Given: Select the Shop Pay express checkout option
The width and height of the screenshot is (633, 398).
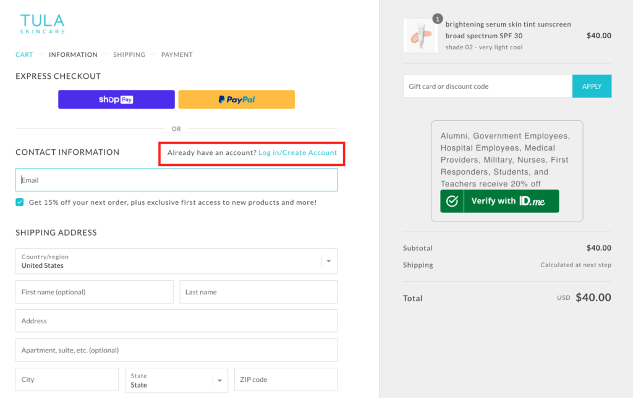Looking at the screenshot, I should [x=116, y=99].
